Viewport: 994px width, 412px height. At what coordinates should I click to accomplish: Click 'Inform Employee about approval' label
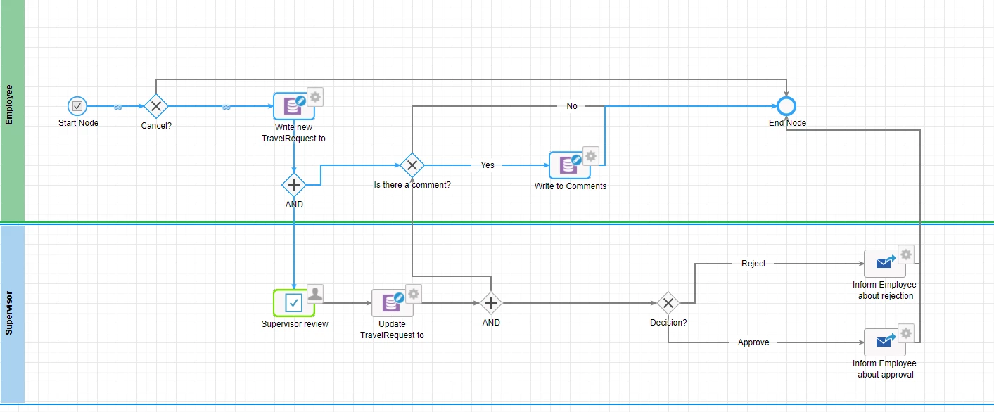[885, 369]
